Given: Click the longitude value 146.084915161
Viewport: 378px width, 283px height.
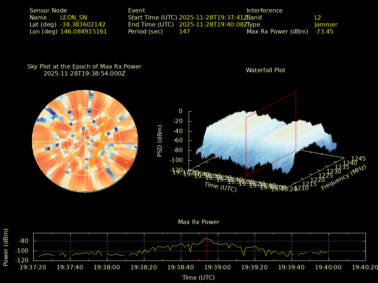Looking at the screenshot, I should coord(83,32).
